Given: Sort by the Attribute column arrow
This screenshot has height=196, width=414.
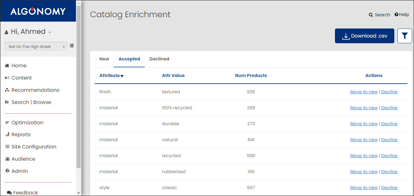Looking at the screenshot, I should tap(122, 76).
